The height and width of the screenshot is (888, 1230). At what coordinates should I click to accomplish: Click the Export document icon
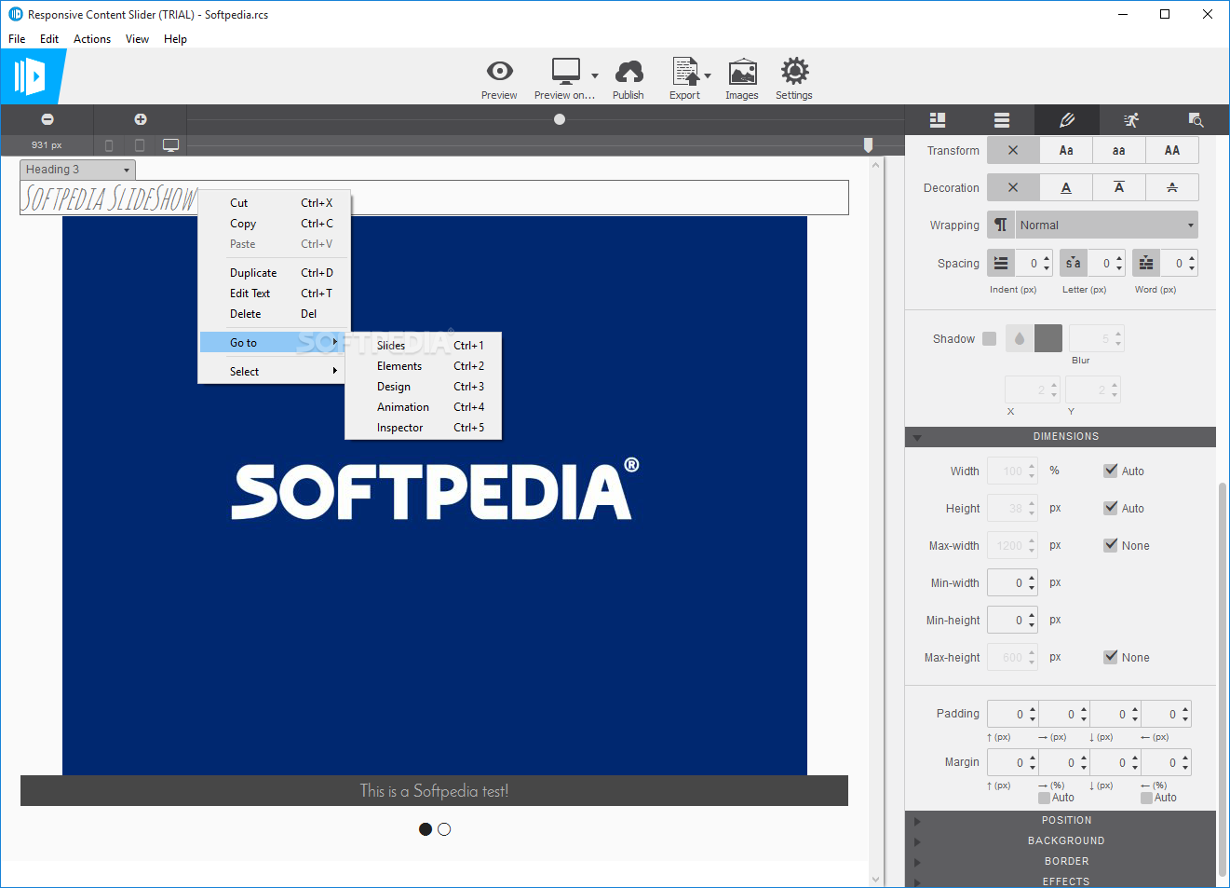click(685, 72)
